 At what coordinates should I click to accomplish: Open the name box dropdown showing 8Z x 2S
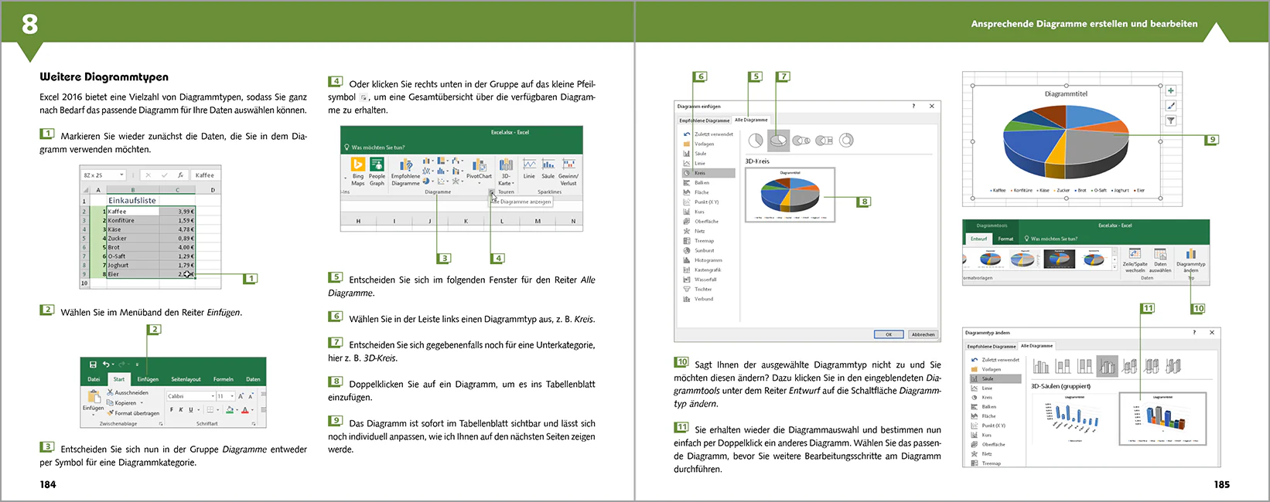click(x=121, y=175)
